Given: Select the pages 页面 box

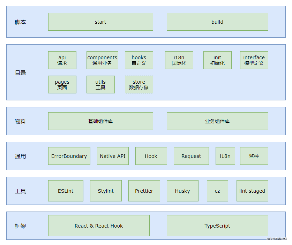Looking at the screenshot, I should pos(62,84).
